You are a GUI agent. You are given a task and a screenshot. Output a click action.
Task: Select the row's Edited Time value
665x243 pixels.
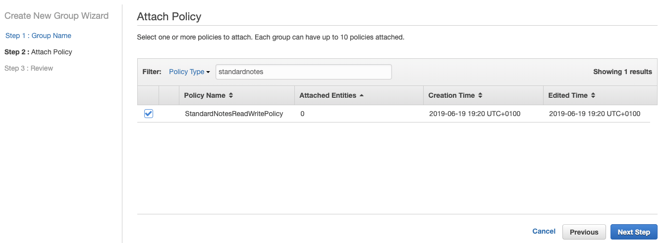(595, 114)
